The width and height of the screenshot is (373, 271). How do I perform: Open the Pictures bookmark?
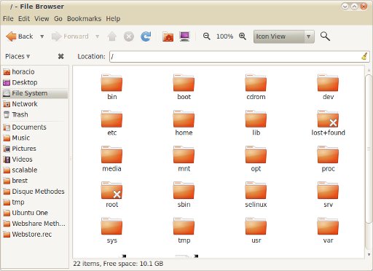[x=35, y=149]
